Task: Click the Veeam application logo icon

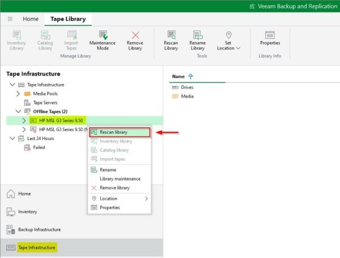Action: [x=252, y=6]
